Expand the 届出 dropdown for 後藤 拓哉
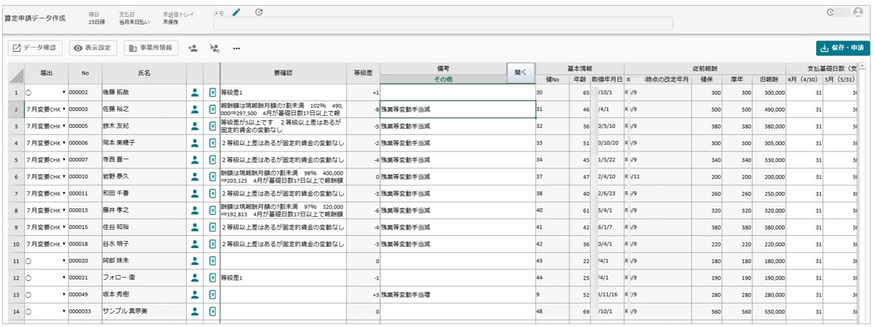875x327 pixels. [64, 92]
